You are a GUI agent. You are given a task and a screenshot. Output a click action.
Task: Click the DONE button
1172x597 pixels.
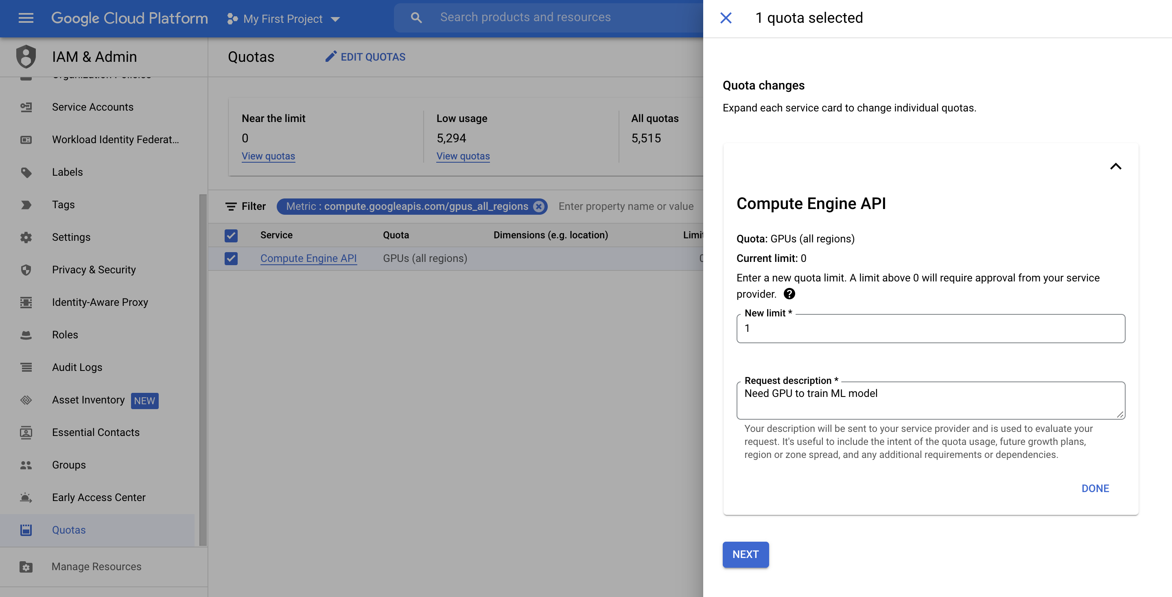pos(1095,488)
